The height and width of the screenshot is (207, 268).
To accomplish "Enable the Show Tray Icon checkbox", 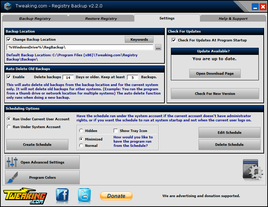I will pos(116,131).
